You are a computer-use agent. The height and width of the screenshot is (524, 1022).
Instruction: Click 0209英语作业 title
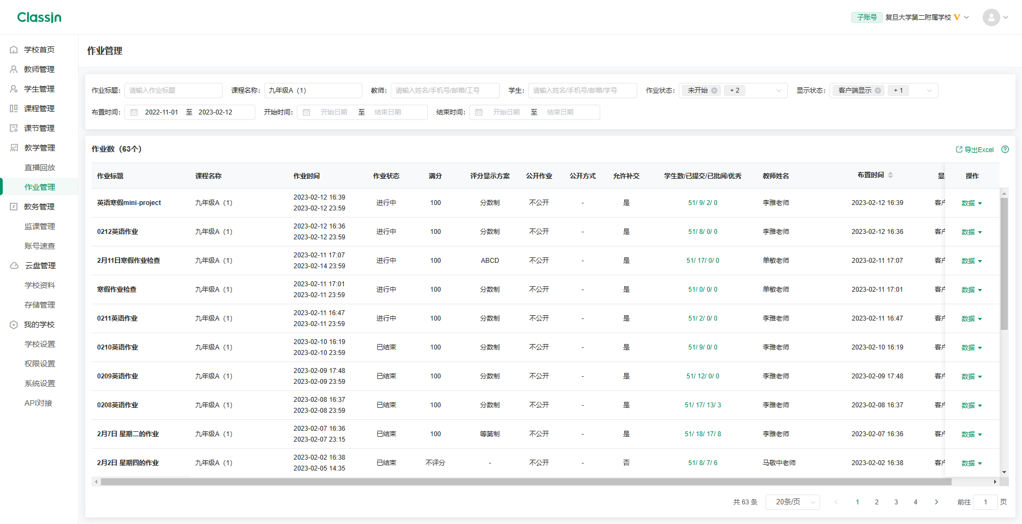pos(117,376)
